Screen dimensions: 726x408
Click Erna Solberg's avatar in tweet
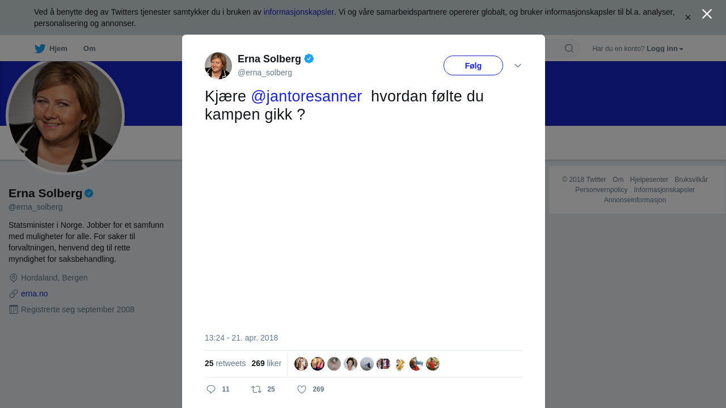(x=218, y=66)
